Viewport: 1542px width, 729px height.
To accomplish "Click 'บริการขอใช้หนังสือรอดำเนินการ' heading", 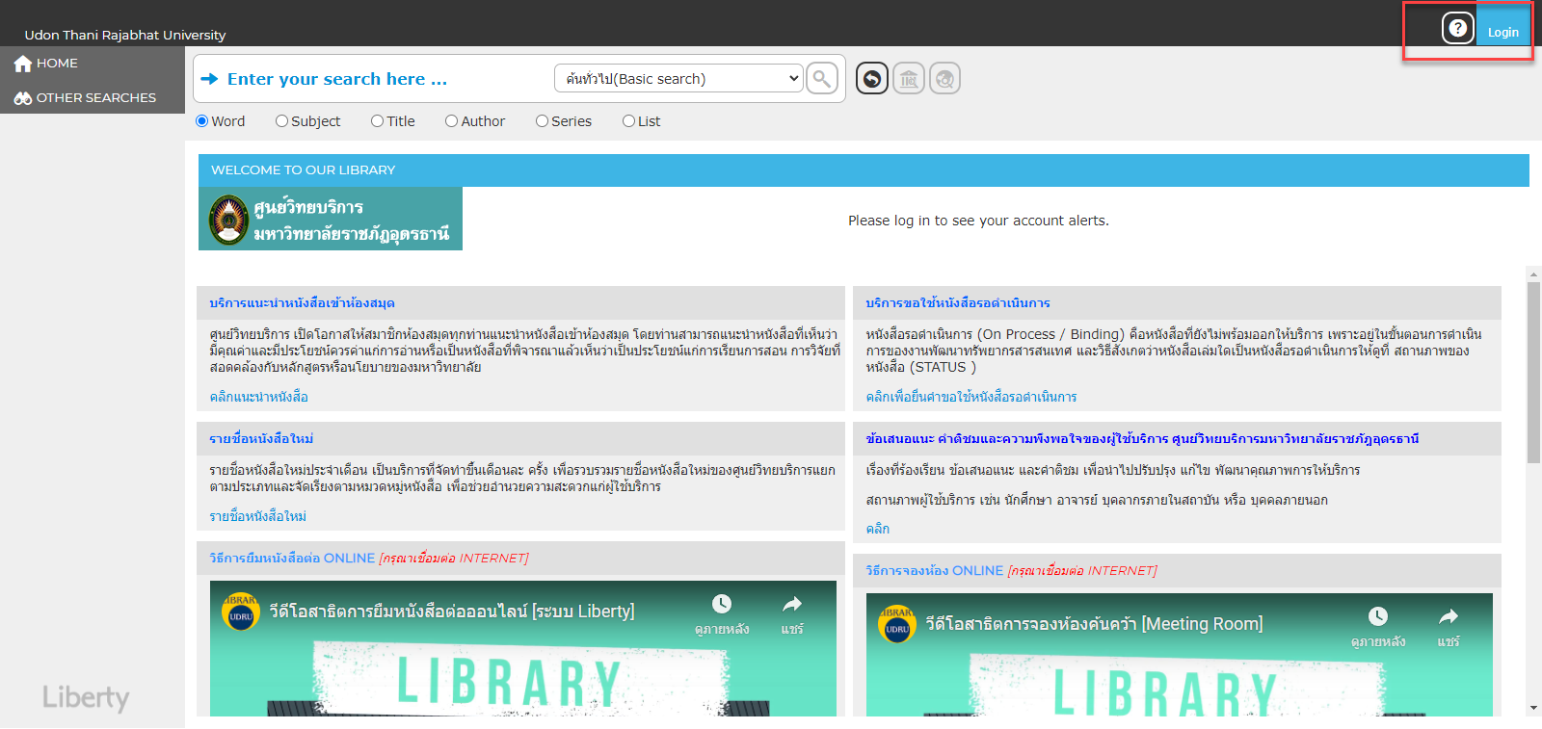I will (958, 303).
